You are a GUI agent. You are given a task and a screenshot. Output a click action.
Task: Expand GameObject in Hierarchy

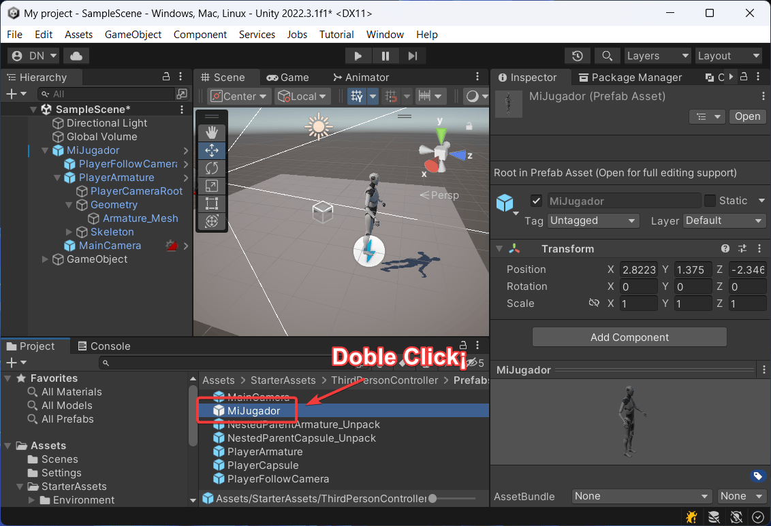pos(45,259)
